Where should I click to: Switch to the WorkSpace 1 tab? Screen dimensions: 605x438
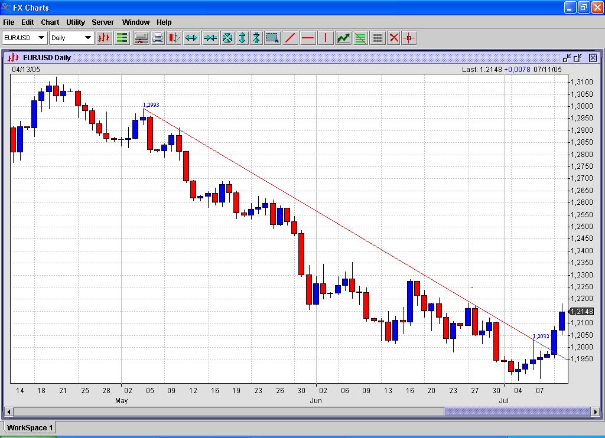point(30,427)
